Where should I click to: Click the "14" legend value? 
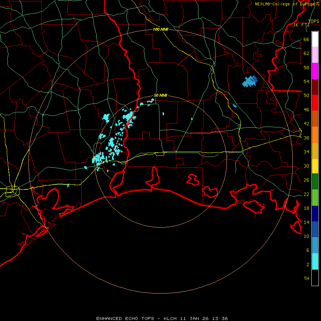coord(306,222)
